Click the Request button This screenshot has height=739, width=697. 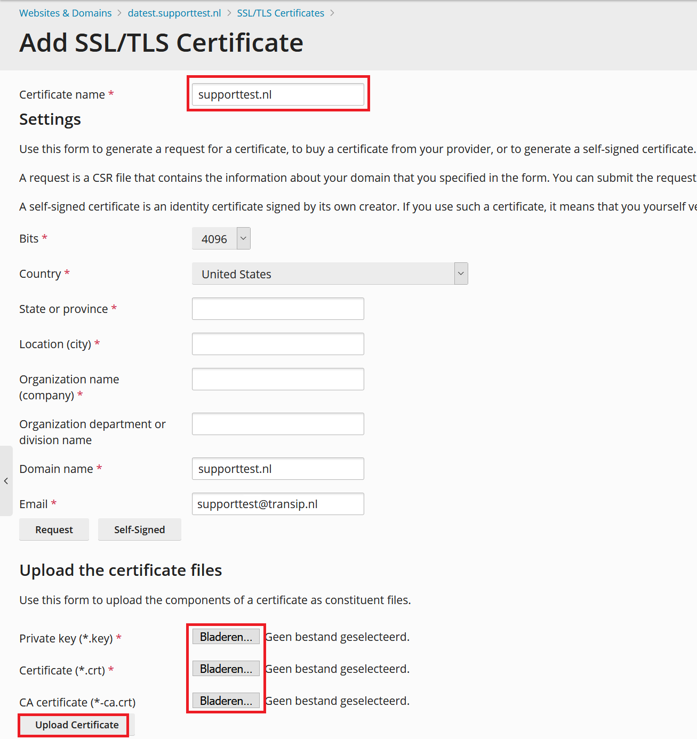coord(54,529)
